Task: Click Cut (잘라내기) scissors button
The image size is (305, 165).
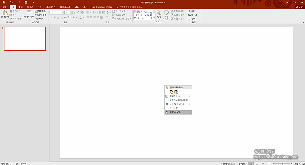Action: click(15, 11)
